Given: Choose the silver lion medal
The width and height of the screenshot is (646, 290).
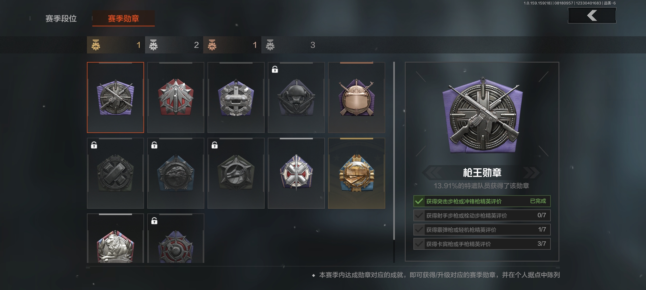Looking at the screenshot, I should pyautogui.click(x=115, y=238).
